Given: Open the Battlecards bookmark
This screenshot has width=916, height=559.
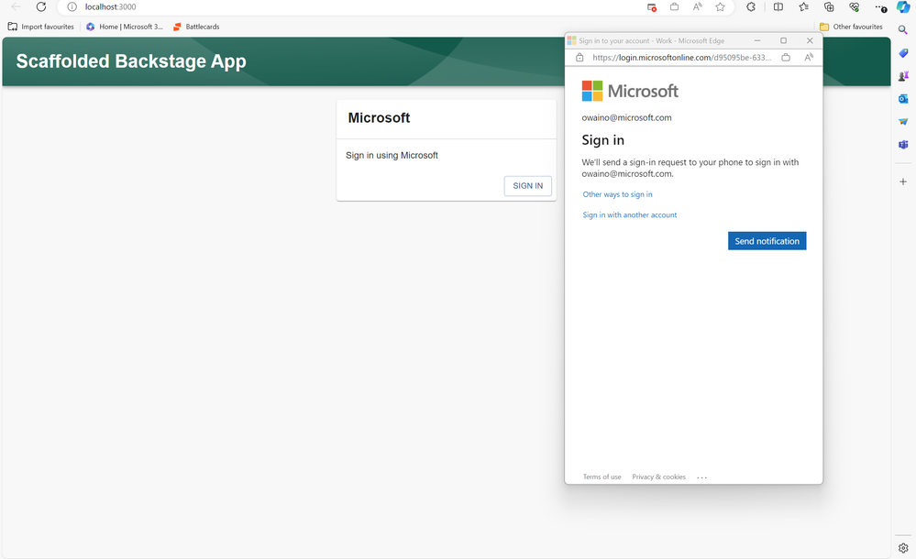Looking at the screenshot, I should (196, 27).
